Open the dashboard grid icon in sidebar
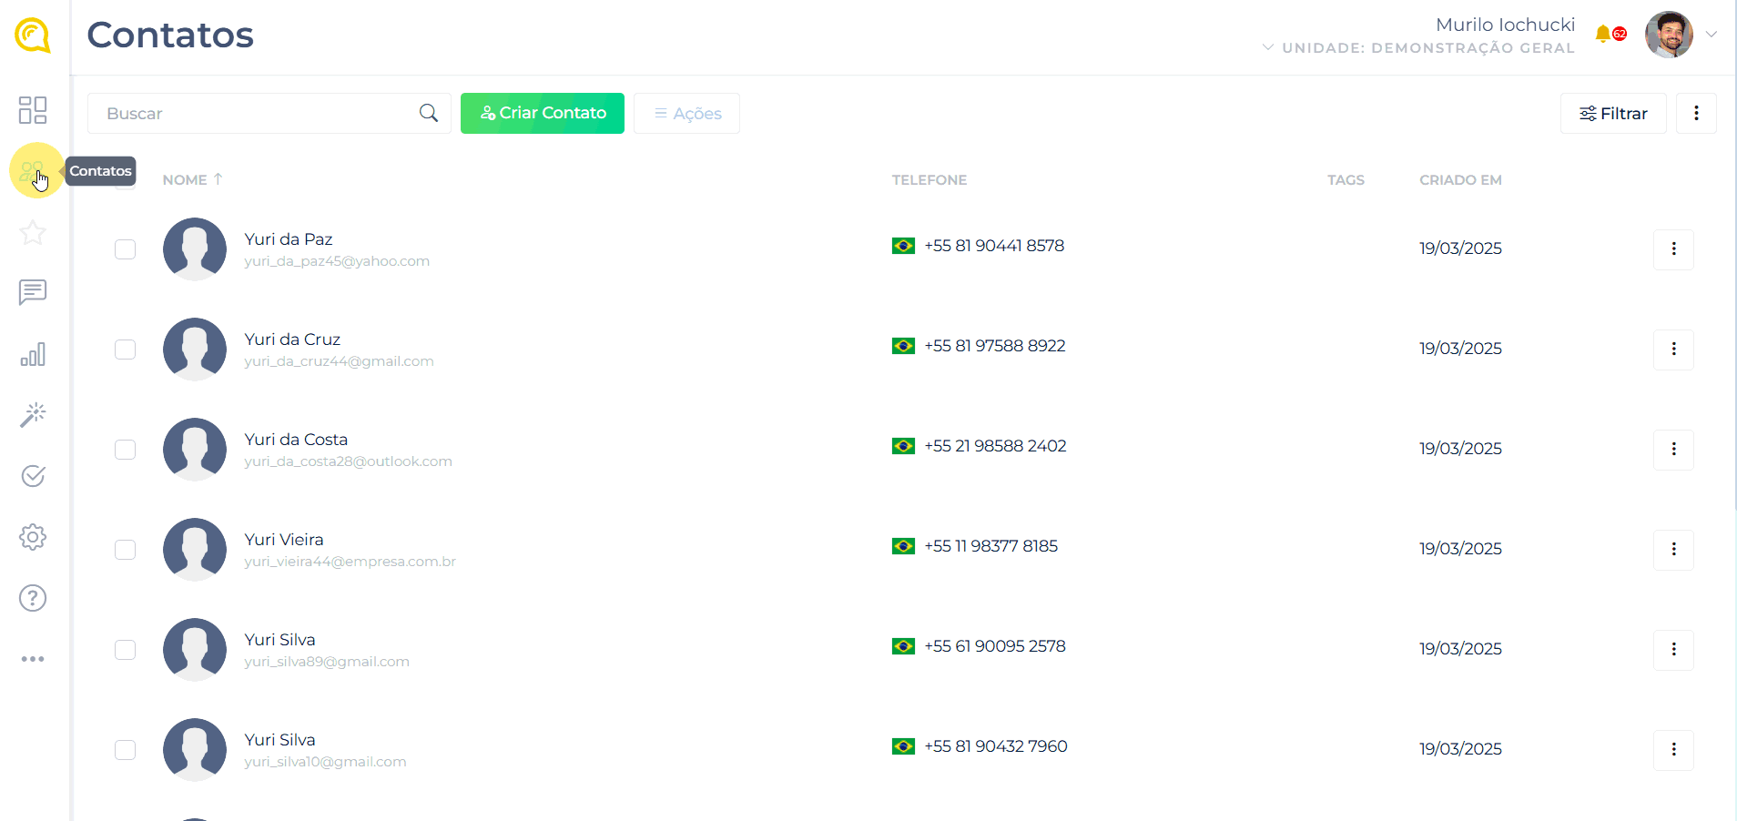1737x821 pixels. pyautogui.click(x=33, y=110)
